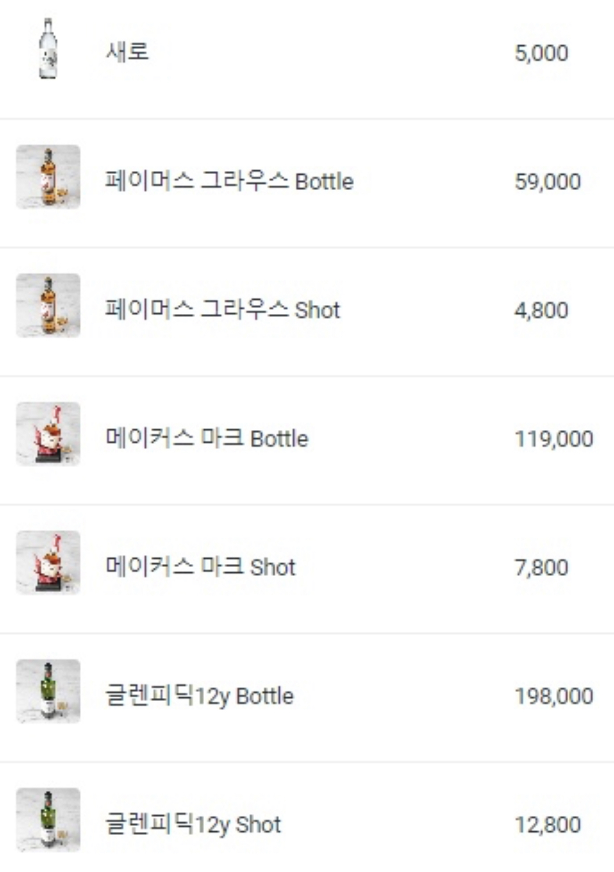Click the 5,000 price for 새로
The width and height of the screenshot is (614, 872).
[541, 53]
